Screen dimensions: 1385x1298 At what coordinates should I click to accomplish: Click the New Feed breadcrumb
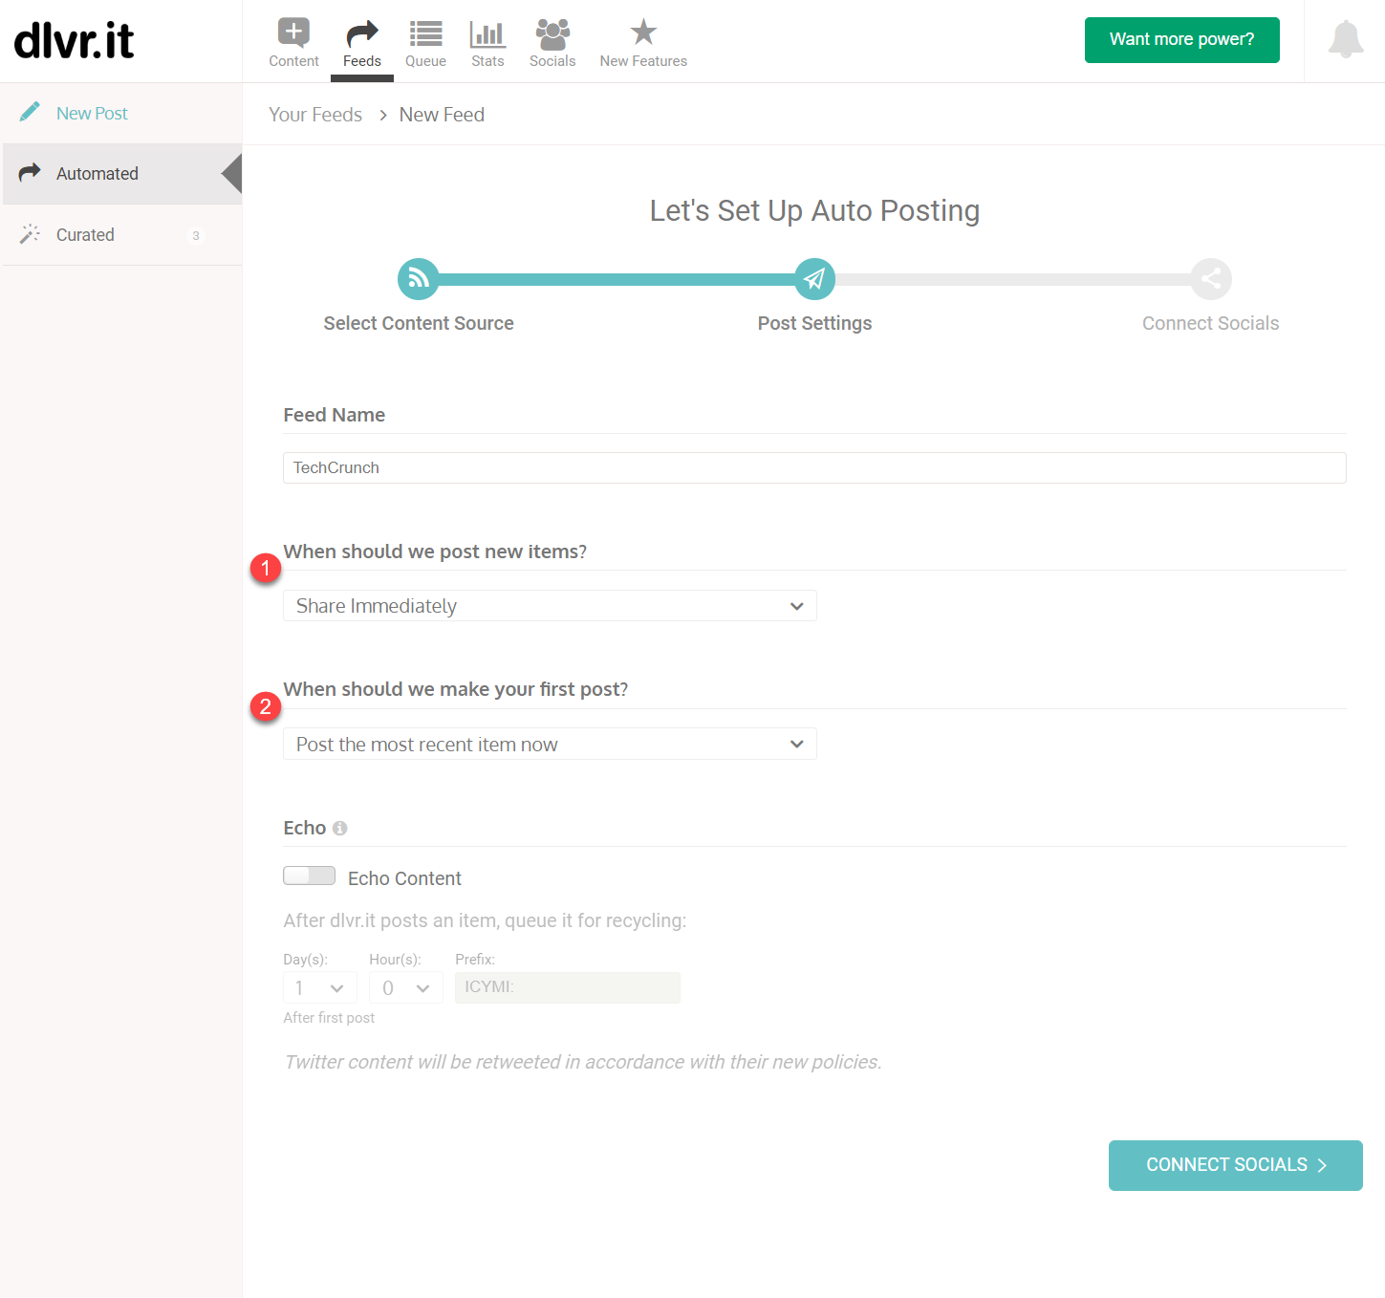pos(442,115)
